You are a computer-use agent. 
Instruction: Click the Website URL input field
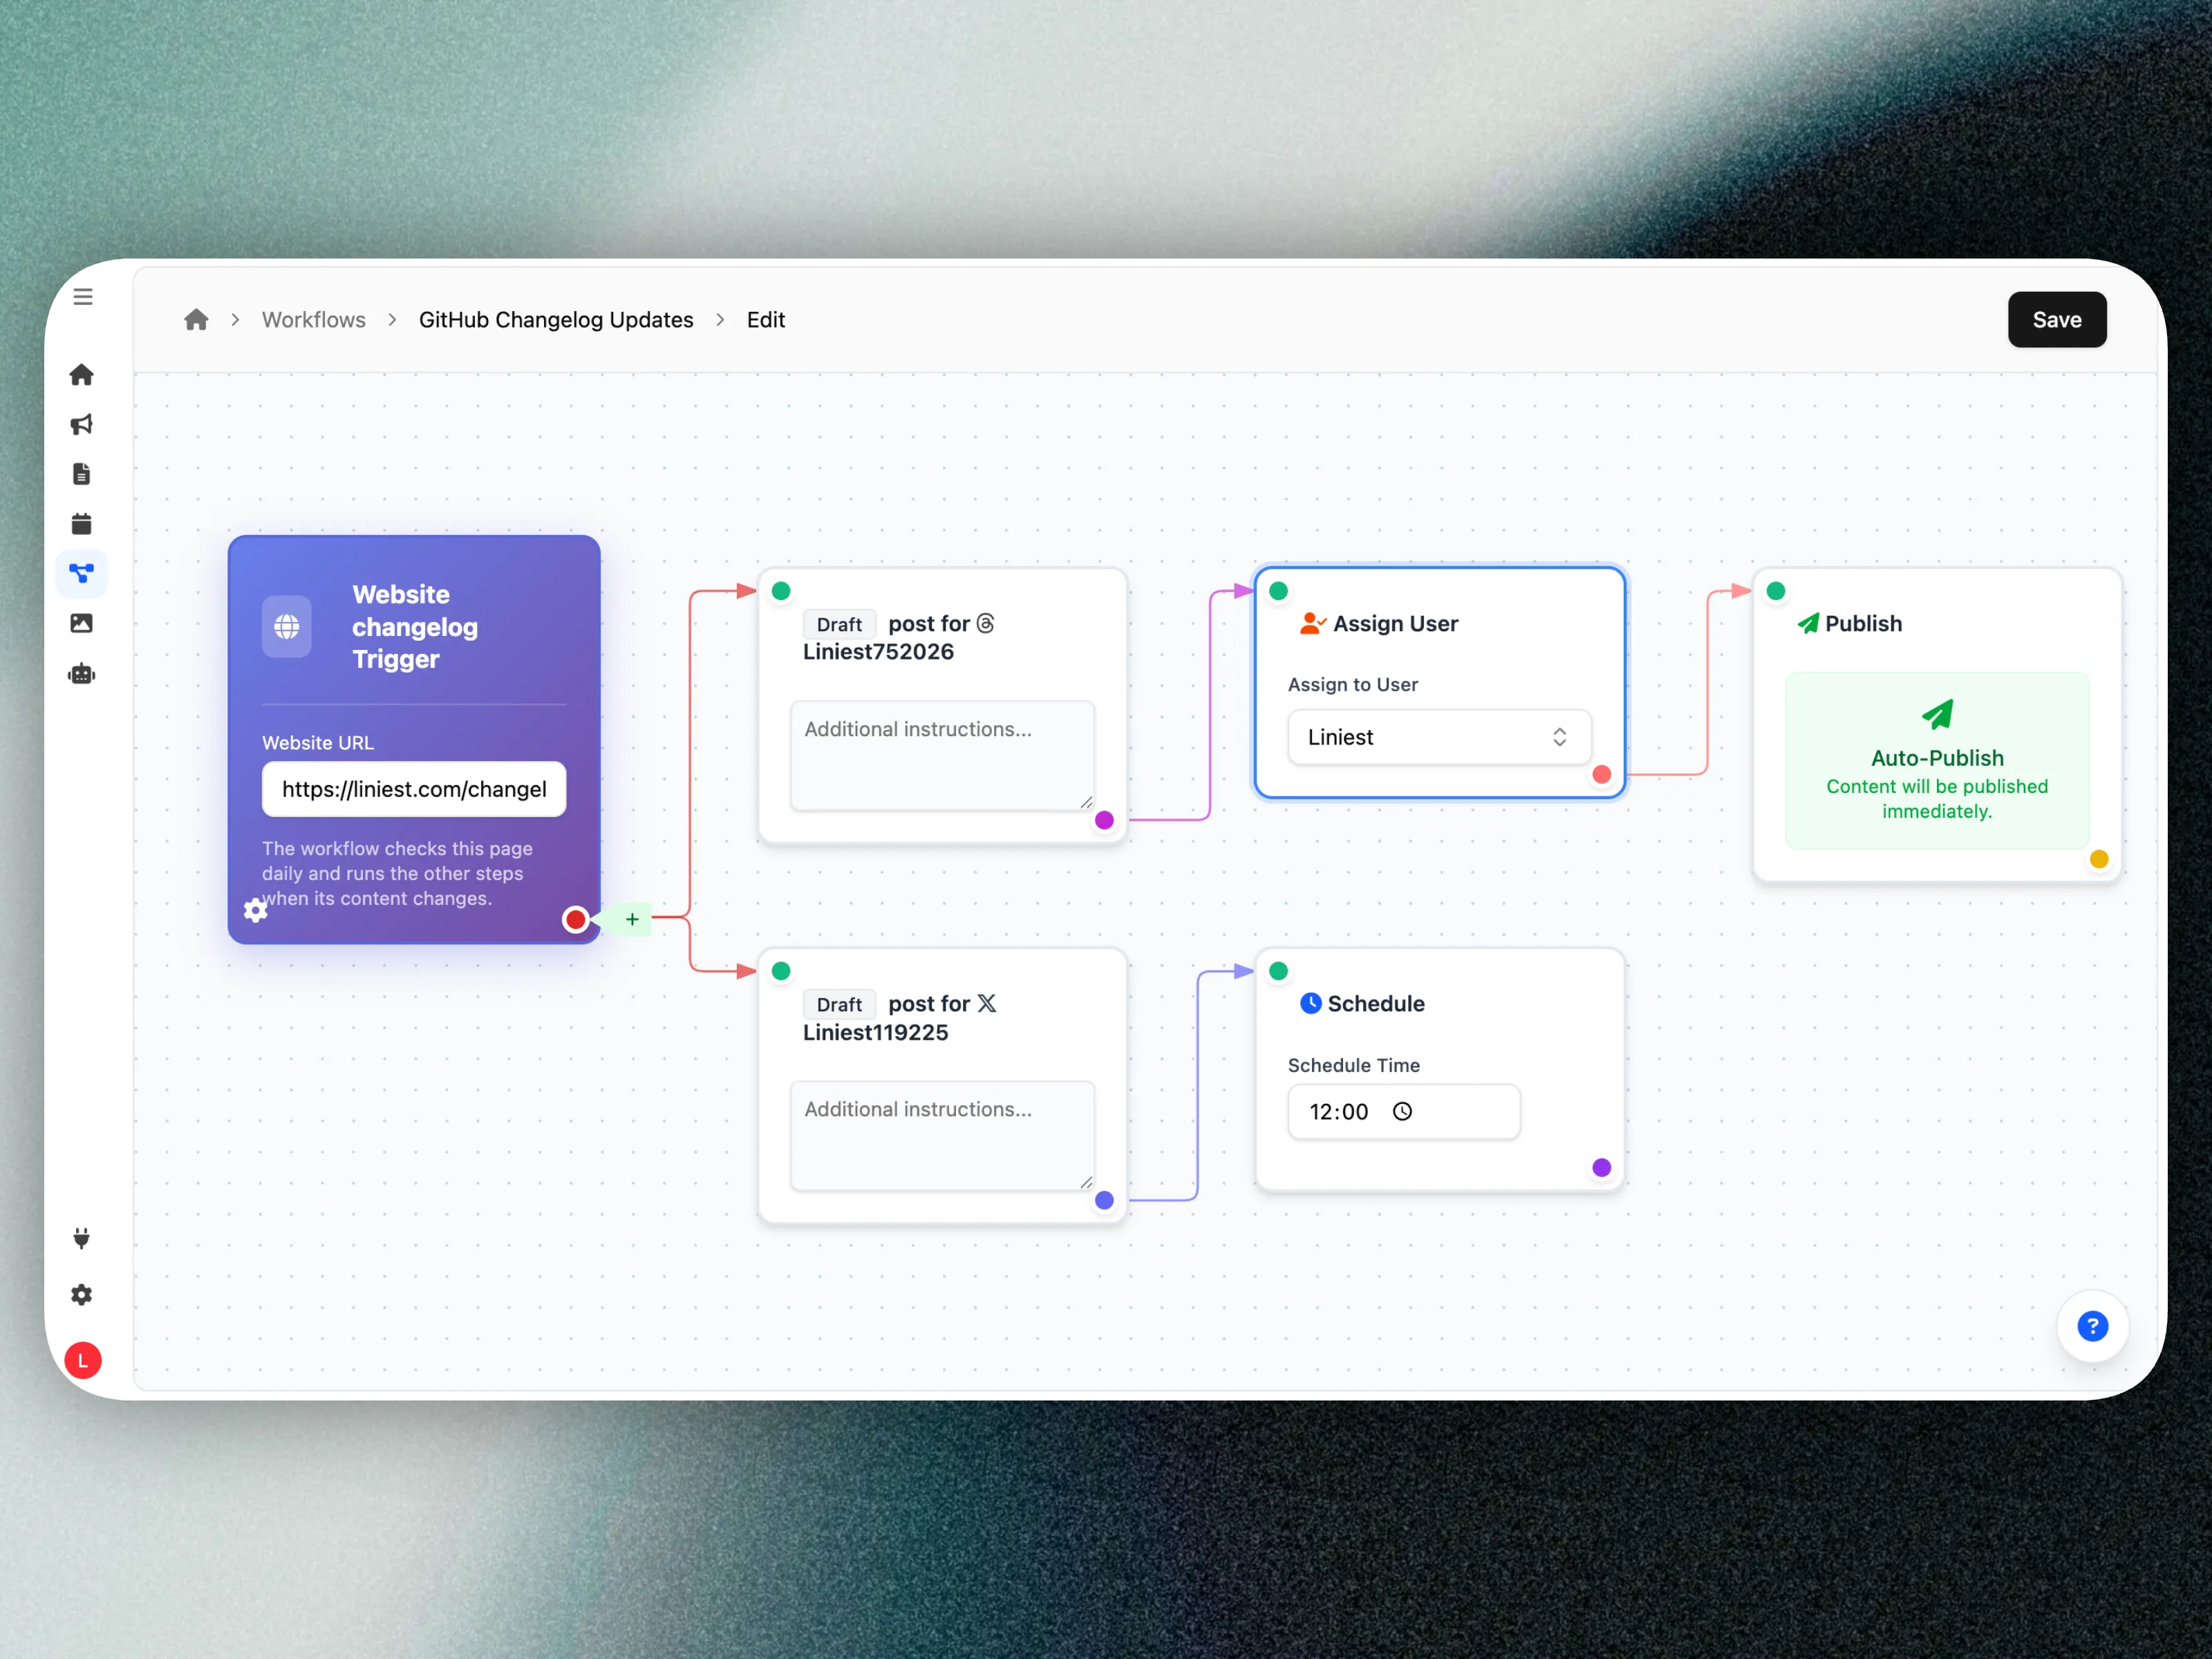[x=413, y=789]
